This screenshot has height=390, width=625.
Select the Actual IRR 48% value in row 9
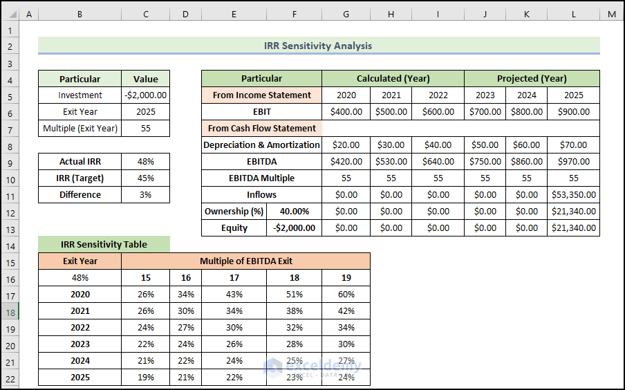pyautogui.click(x=145, y=162)
